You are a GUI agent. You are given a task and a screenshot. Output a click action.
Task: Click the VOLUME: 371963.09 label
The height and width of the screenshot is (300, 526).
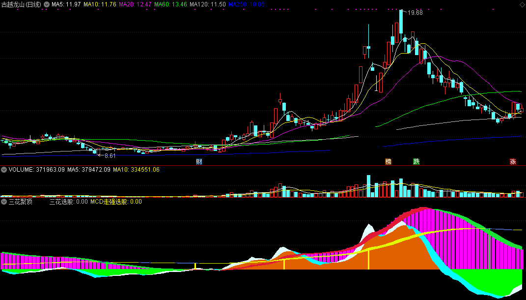click(36, 170)
